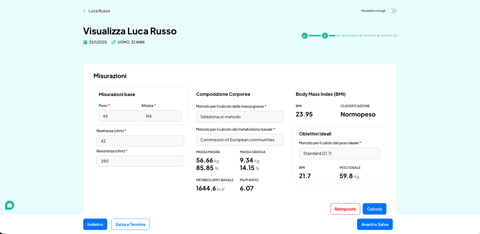Screen dimensions: 480x234
Task: Open the ideal weight method dropdown
Action: [x=339, y=153]
